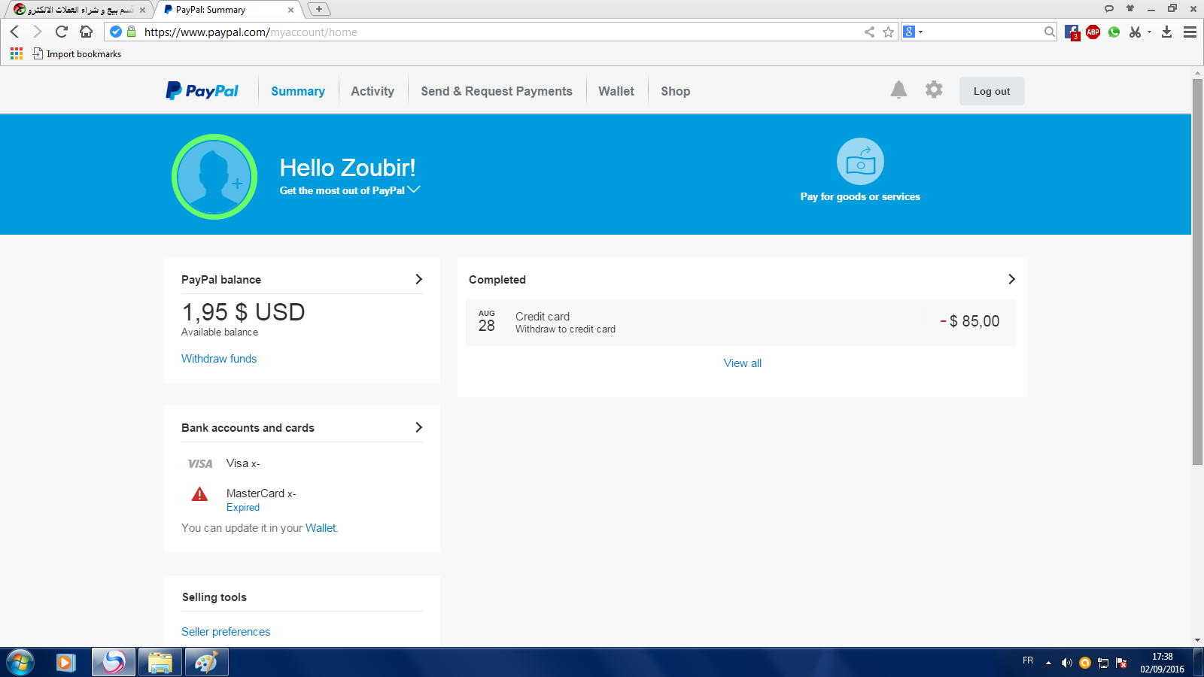Click the apps grid icon in bookmarks bar
This screenshot has width=1204, height=677.
[17, 53]
